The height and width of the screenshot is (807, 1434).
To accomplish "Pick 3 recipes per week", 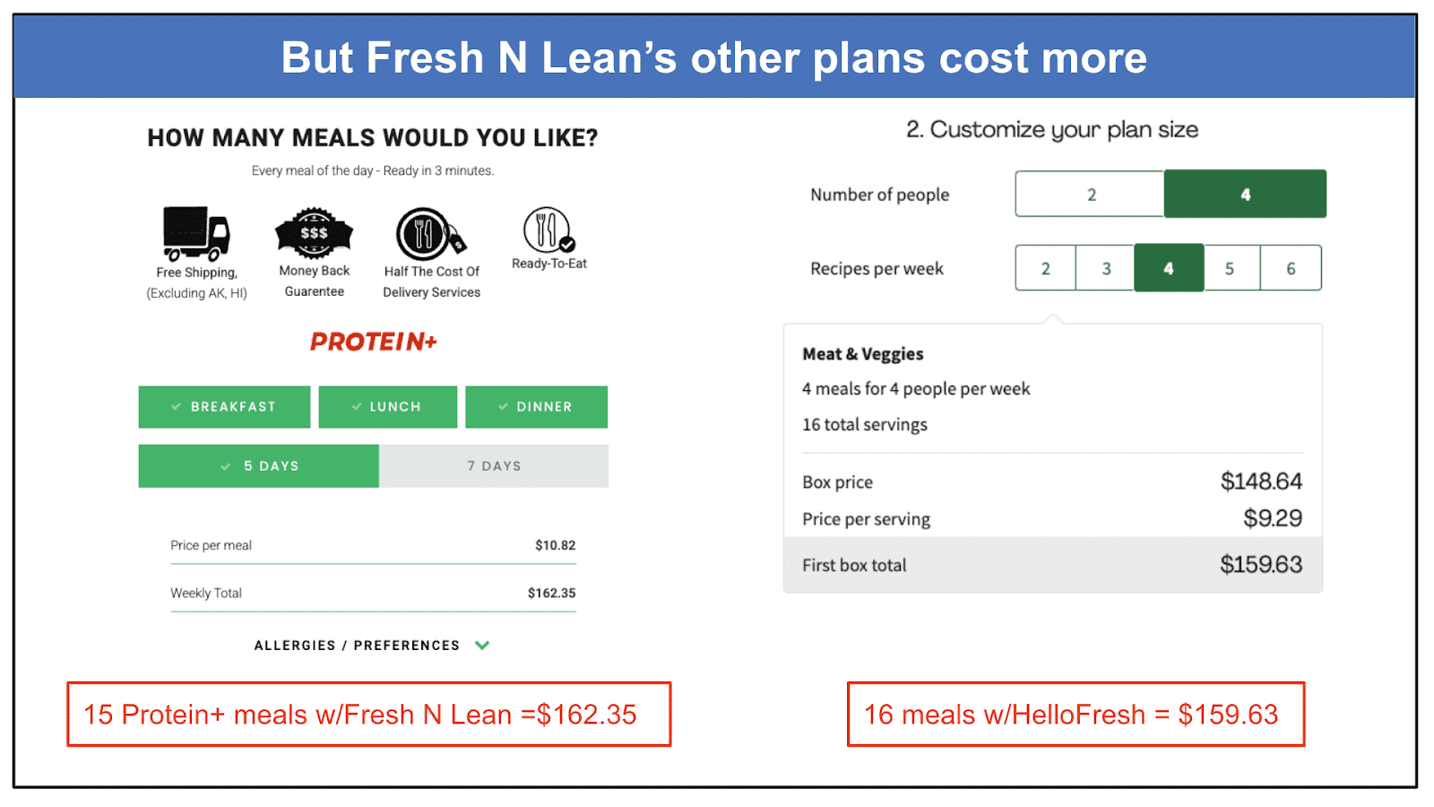I will click(x=1105, y=268).
